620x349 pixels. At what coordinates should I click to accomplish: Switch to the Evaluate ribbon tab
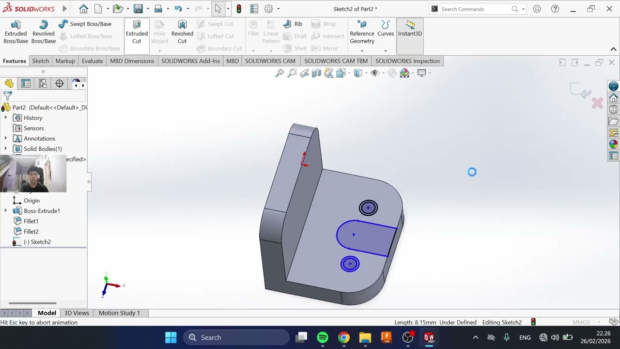92,61
